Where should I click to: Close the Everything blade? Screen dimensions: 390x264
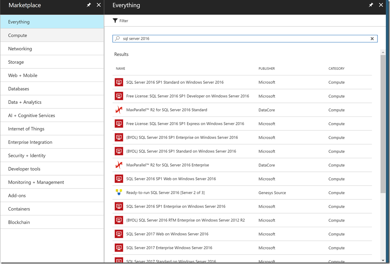point(381,5)
